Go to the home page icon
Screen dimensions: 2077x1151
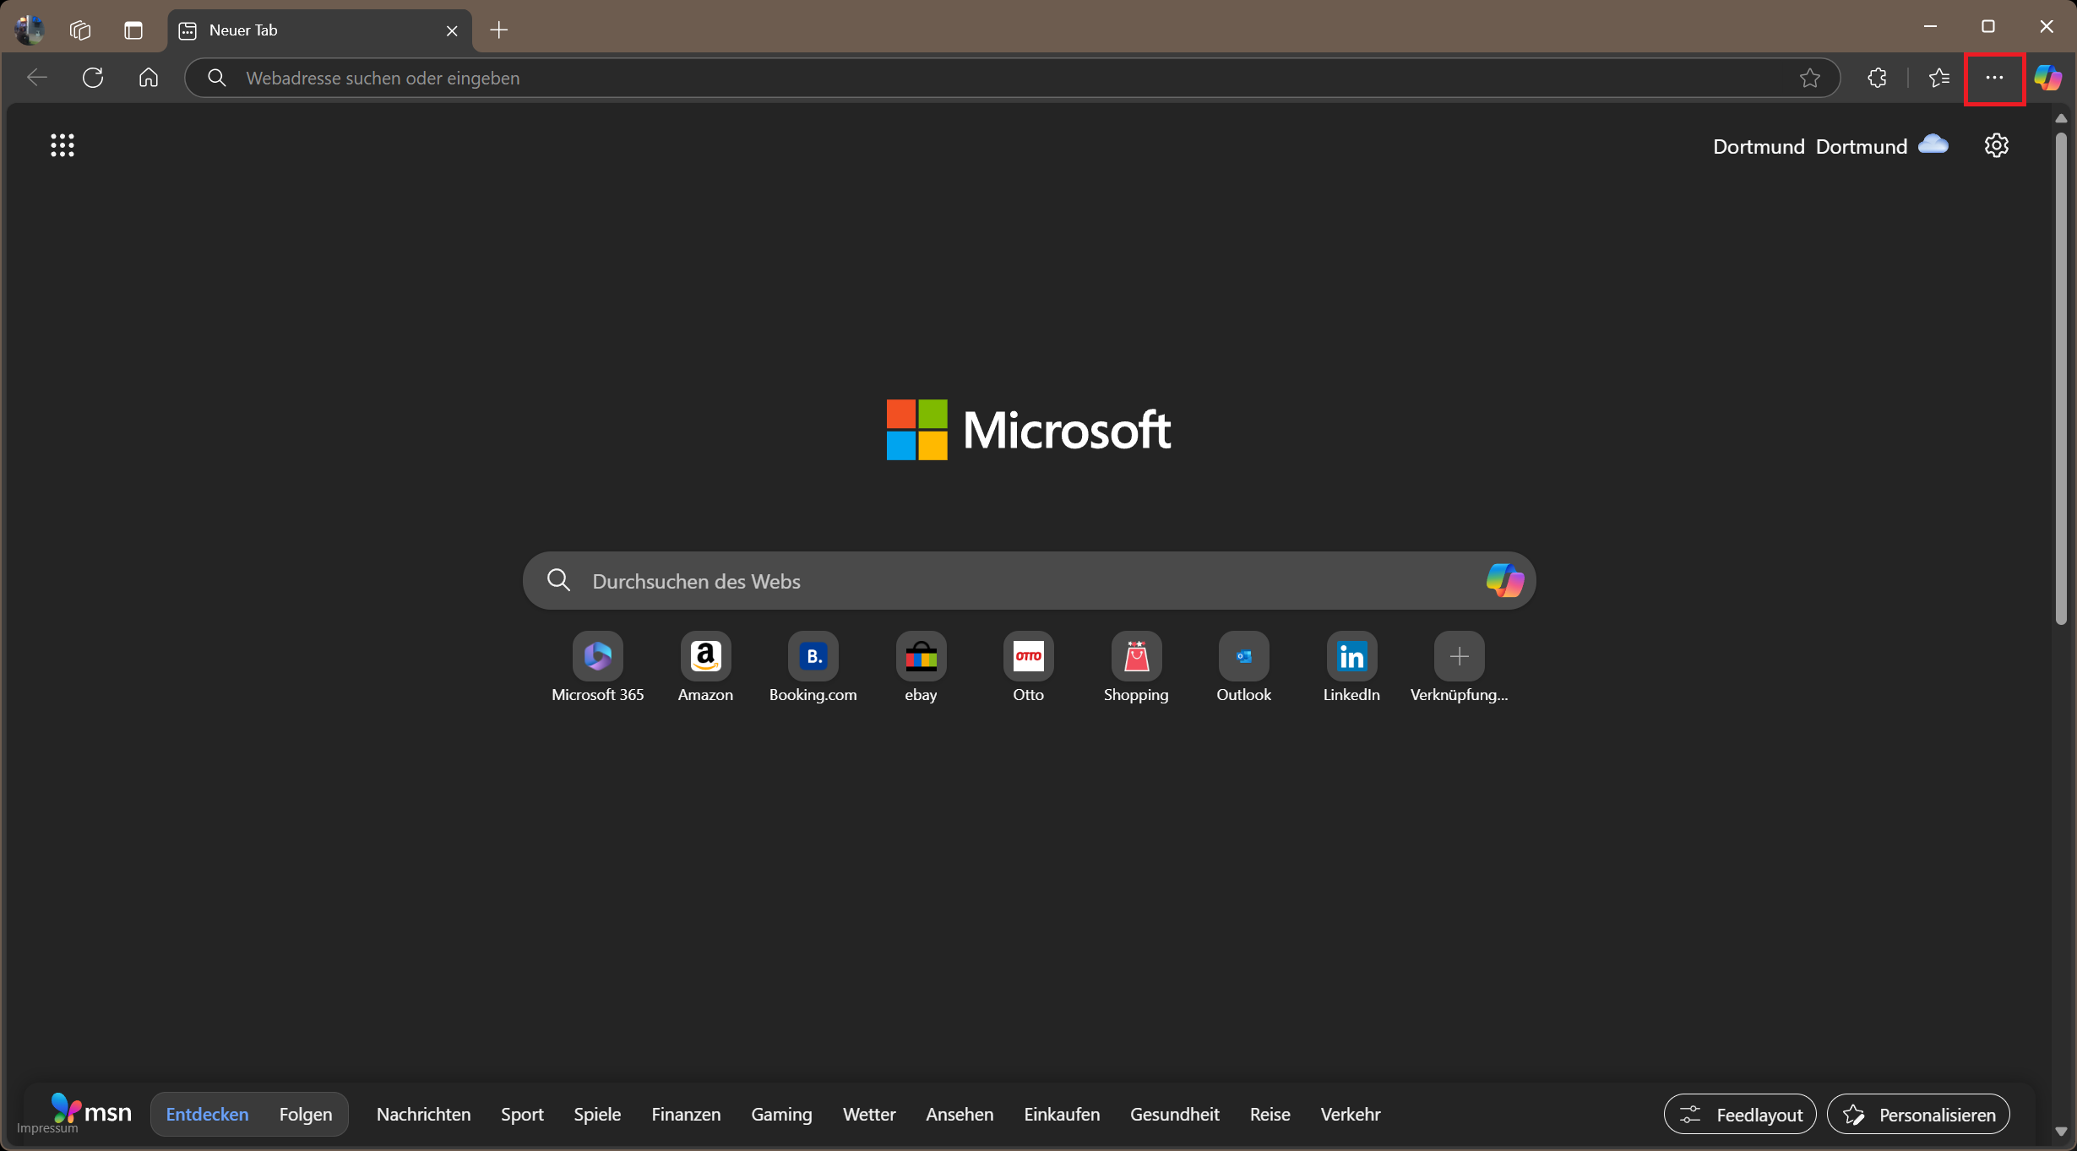[x=149, y=78]
